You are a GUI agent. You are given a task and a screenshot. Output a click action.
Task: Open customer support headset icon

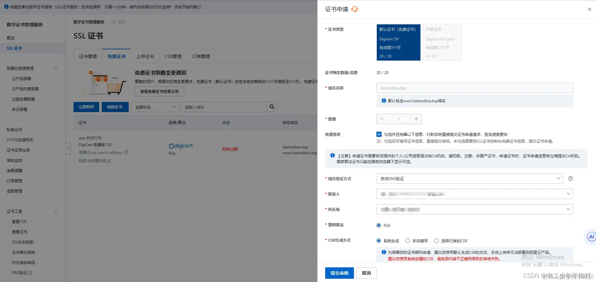tap(355, 9)
